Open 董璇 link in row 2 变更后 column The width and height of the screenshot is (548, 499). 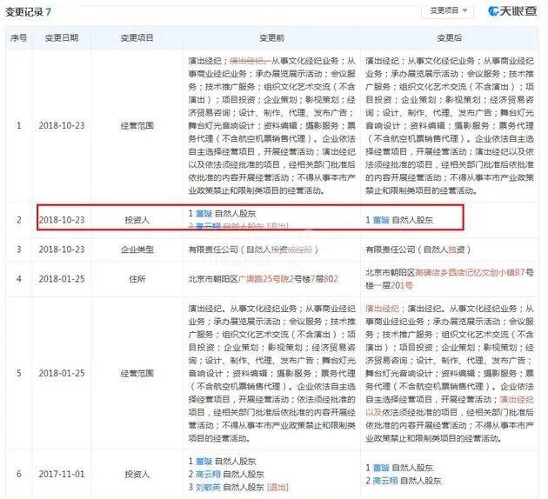[381, 220]
